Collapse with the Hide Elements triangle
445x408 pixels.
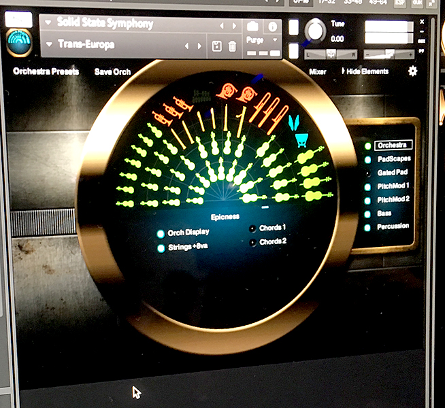tap(343, 71)
